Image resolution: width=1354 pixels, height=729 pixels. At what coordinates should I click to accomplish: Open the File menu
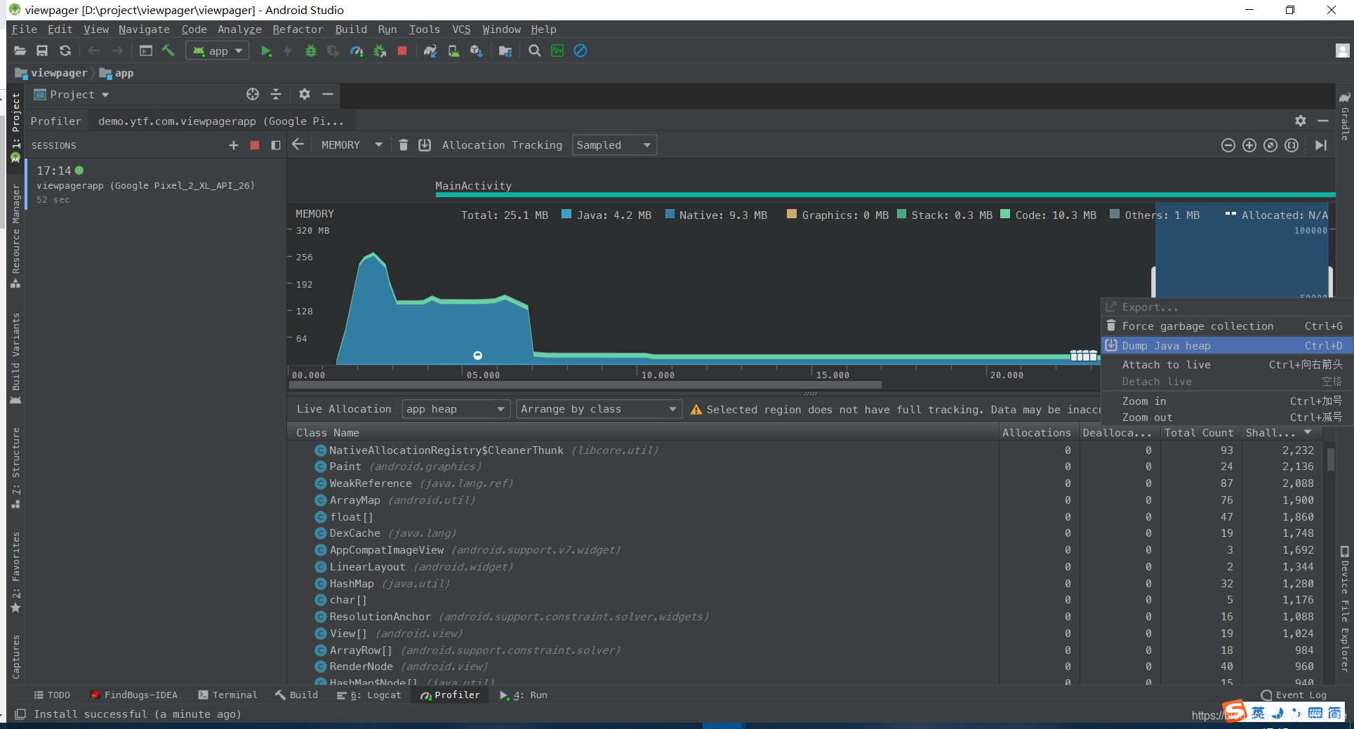point(24,29)
